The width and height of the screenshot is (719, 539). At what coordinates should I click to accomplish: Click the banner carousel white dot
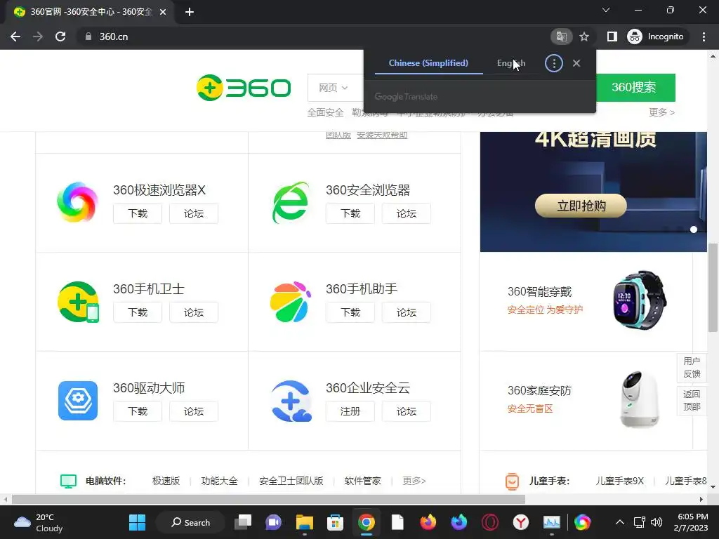point(694,229)
